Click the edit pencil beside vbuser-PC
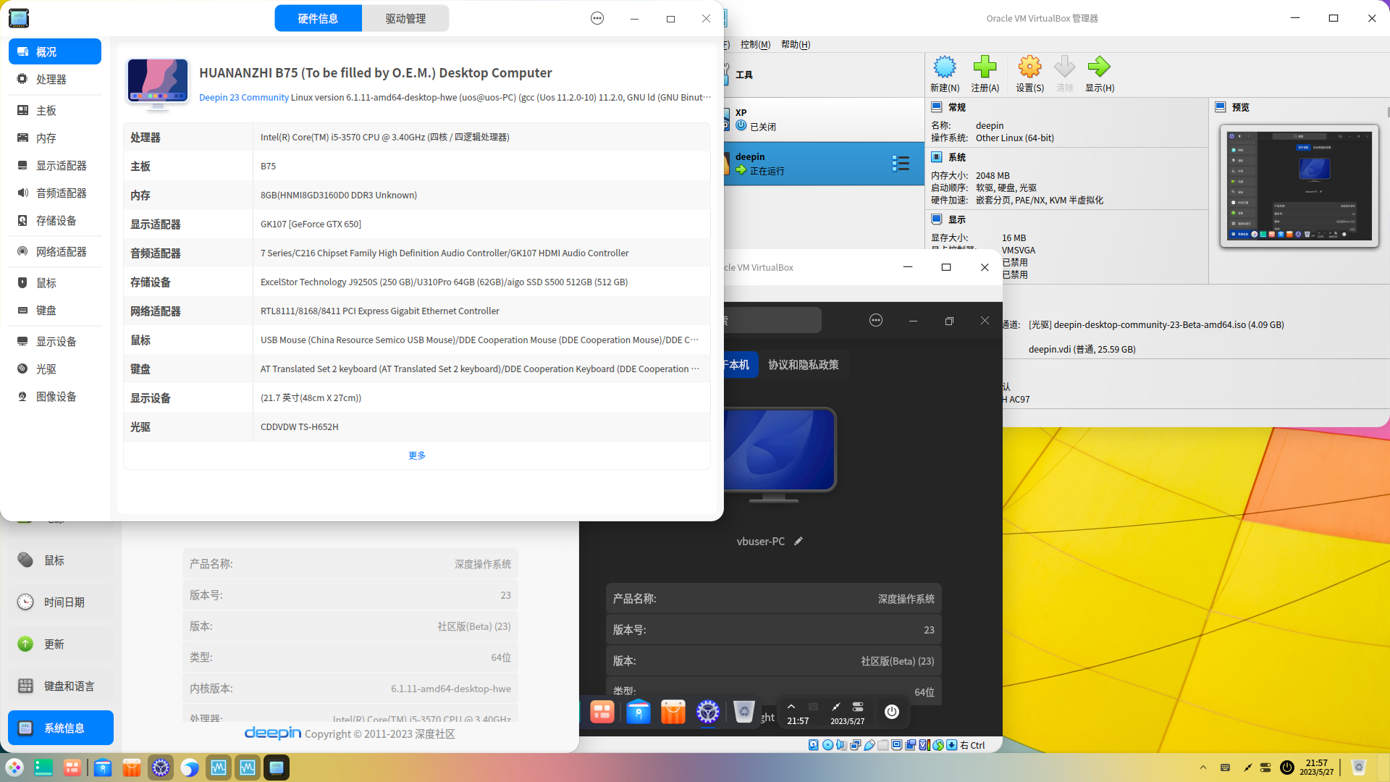Screen dimensions: 1390x782 [x=799, y=542]
